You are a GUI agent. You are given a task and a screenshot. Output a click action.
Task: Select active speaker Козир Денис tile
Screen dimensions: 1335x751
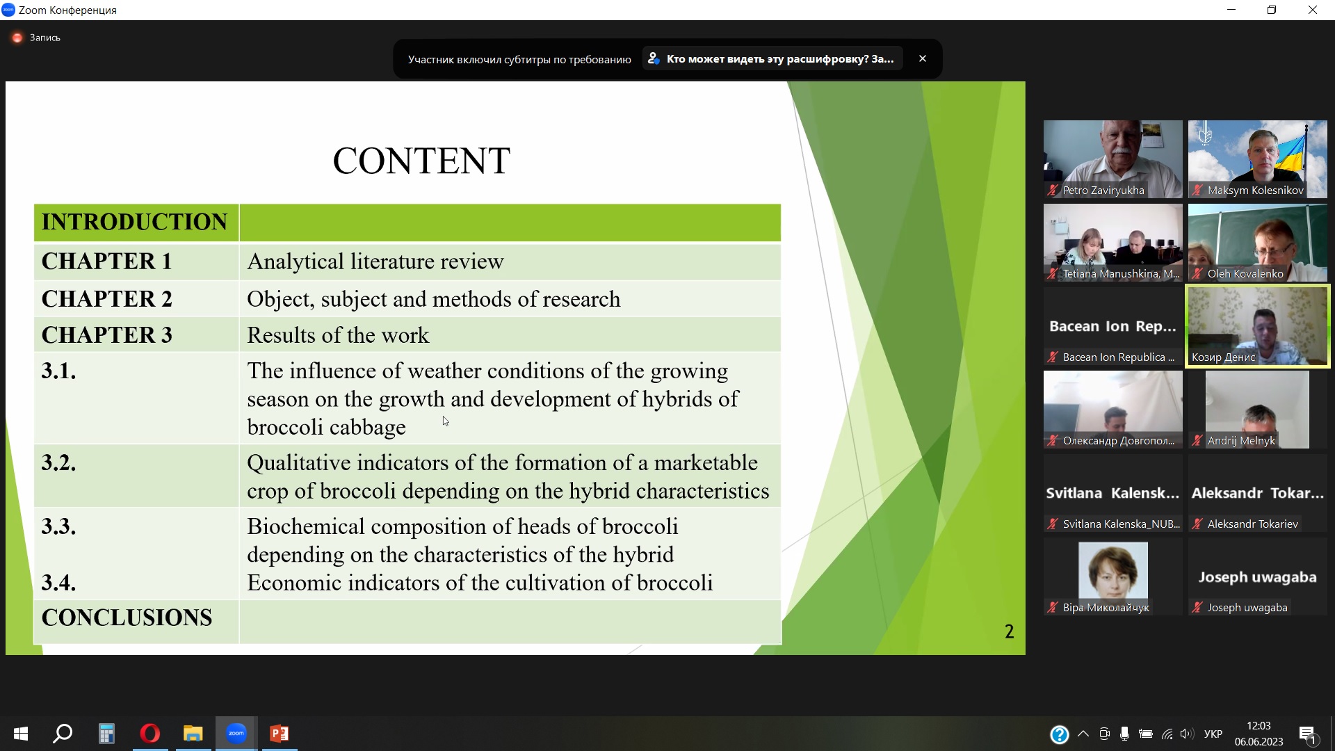[1257, 325]
